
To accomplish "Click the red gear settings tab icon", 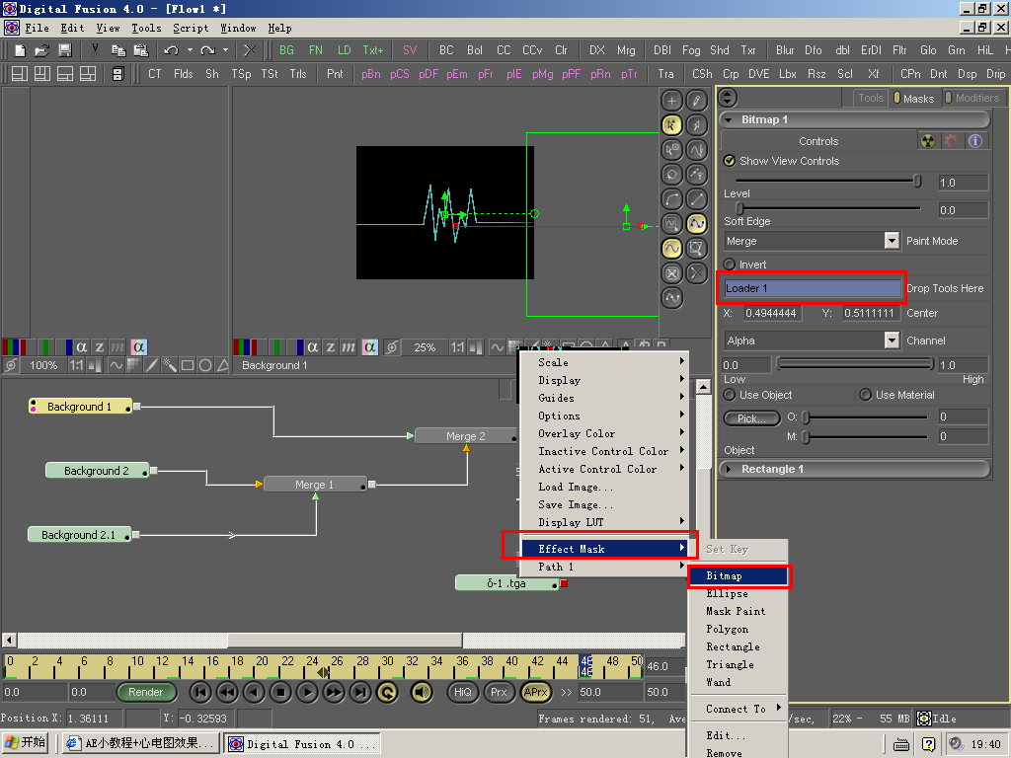I will coord(951,140).
